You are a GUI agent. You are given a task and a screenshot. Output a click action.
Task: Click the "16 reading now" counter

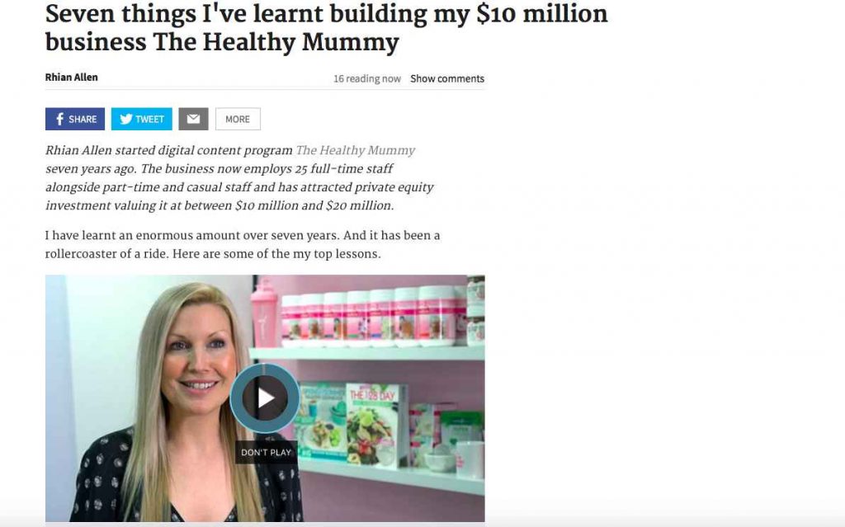[367, 78]
